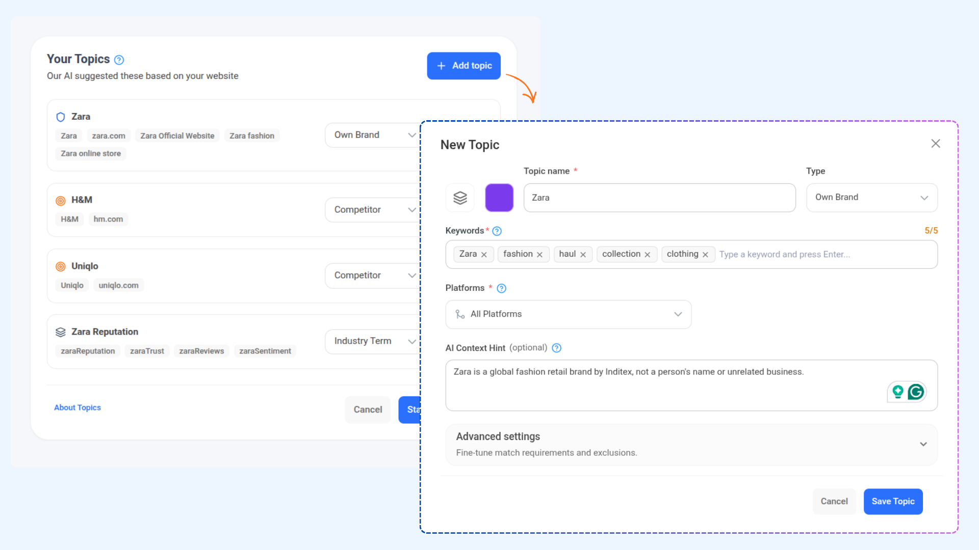The width and height of the screenshot is (979, 550).
Task: Expand the Advanced settings section
Action: coord(691,444)
